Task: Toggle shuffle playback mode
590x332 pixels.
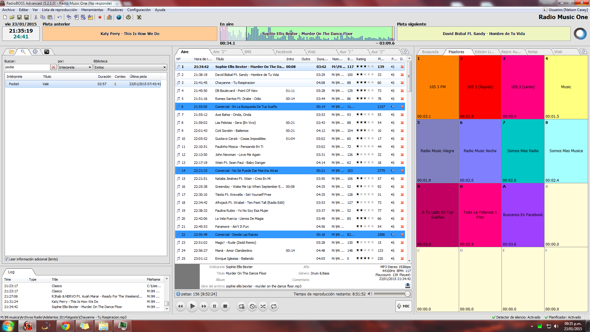Action: pos(263,306)
